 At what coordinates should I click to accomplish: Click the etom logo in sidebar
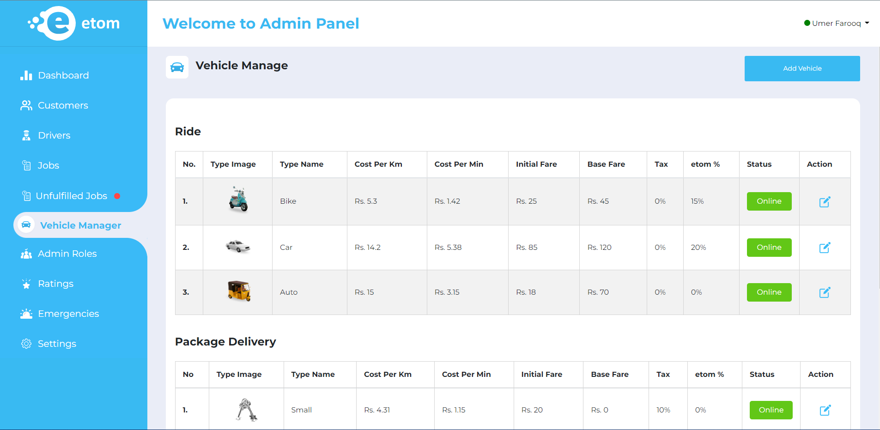click(73, 23)
